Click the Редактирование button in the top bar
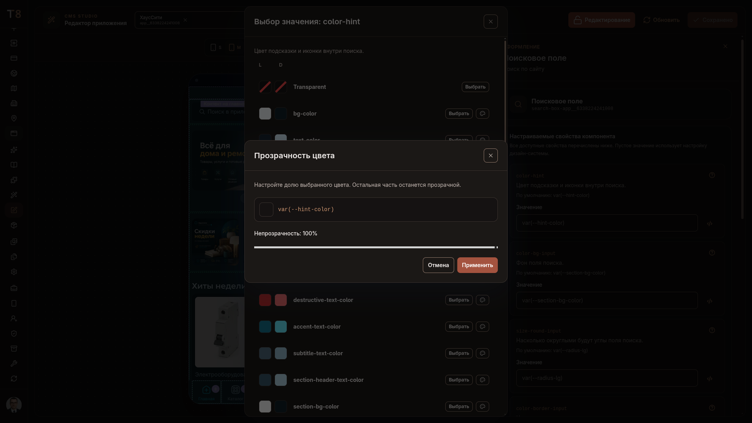Viewport: 752px width, 423px height. pos(602,20)
